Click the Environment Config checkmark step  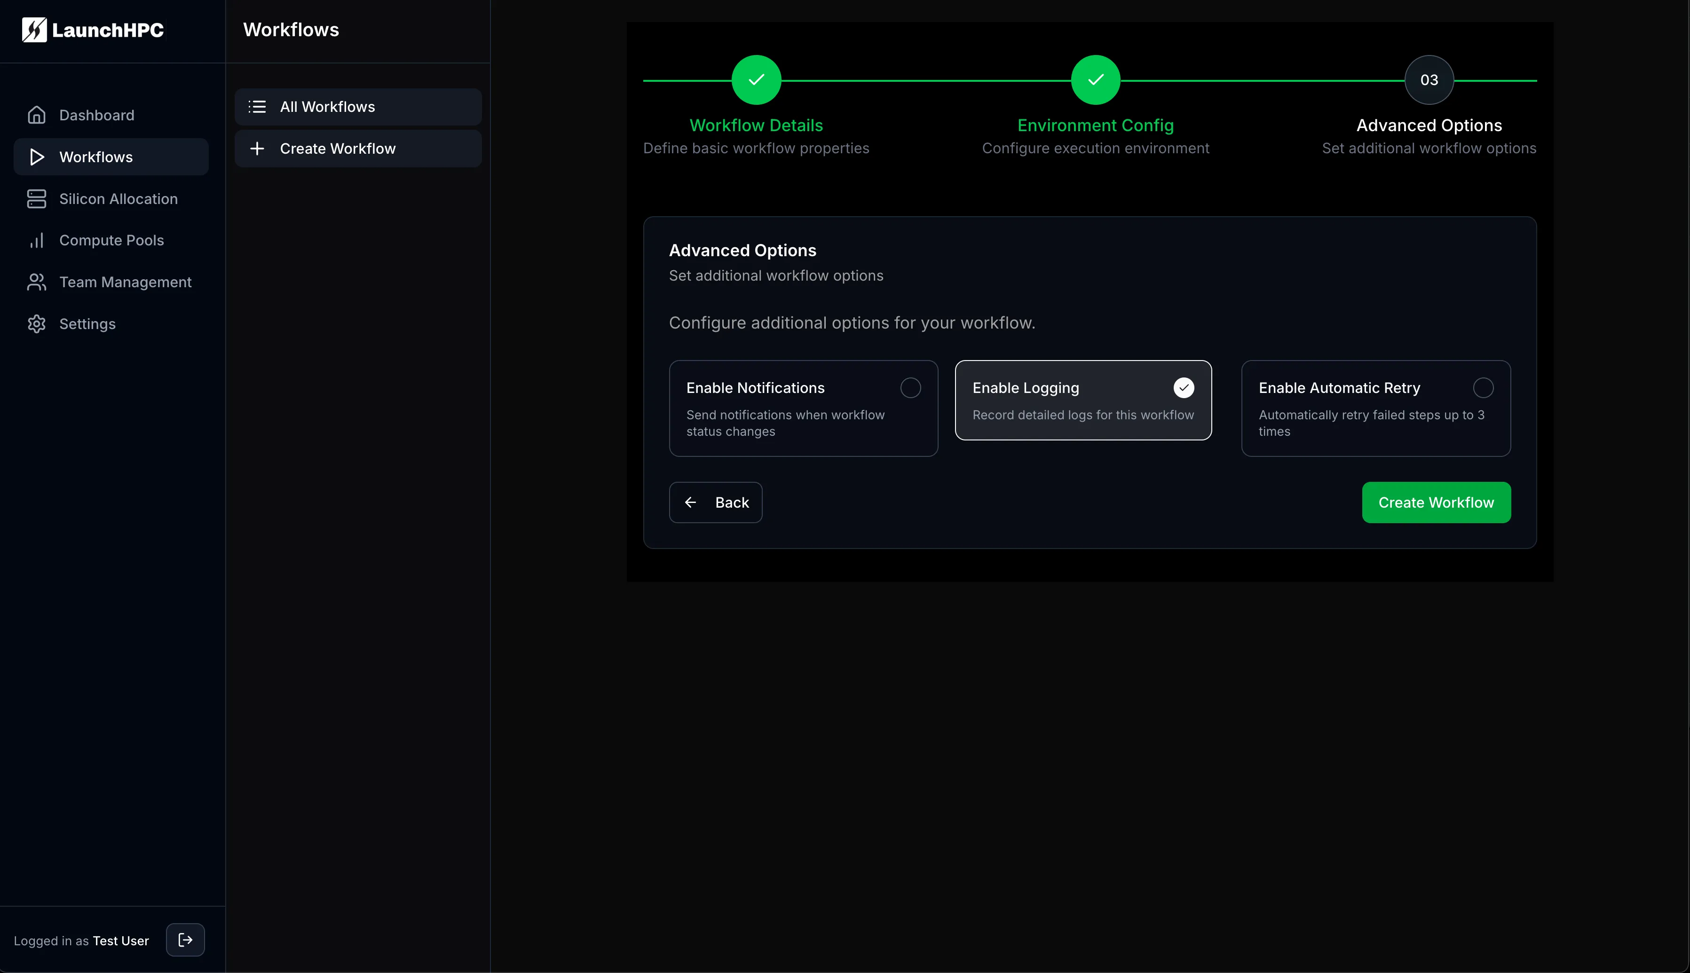[x=1094, y=79]
